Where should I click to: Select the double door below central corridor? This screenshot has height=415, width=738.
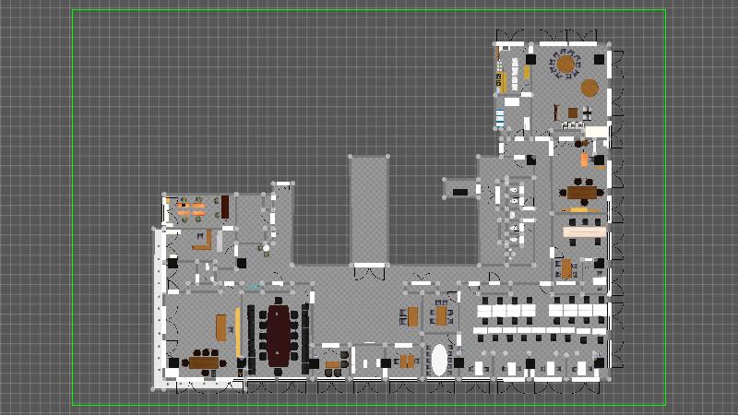pyautogui.click(x=369, y=270)
